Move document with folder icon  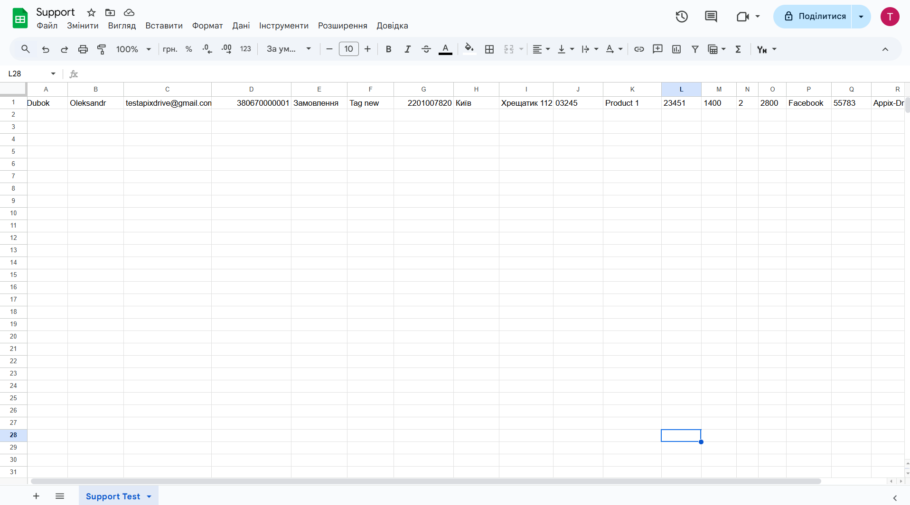coord(110,12)
